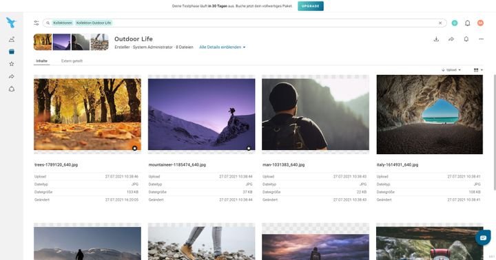Image resolution: width=496 pixels, height=260 pixels.
Task: Click filename italy-1614931_640.jpg
Action: pos(397,164)
